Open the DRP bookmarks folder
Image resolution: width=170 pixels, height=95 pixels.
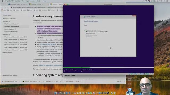click(36, 10)
